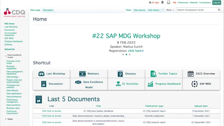Show first carousel slide via first dot
This screenshot has height=126, width=224.
[x=123, y=54]
